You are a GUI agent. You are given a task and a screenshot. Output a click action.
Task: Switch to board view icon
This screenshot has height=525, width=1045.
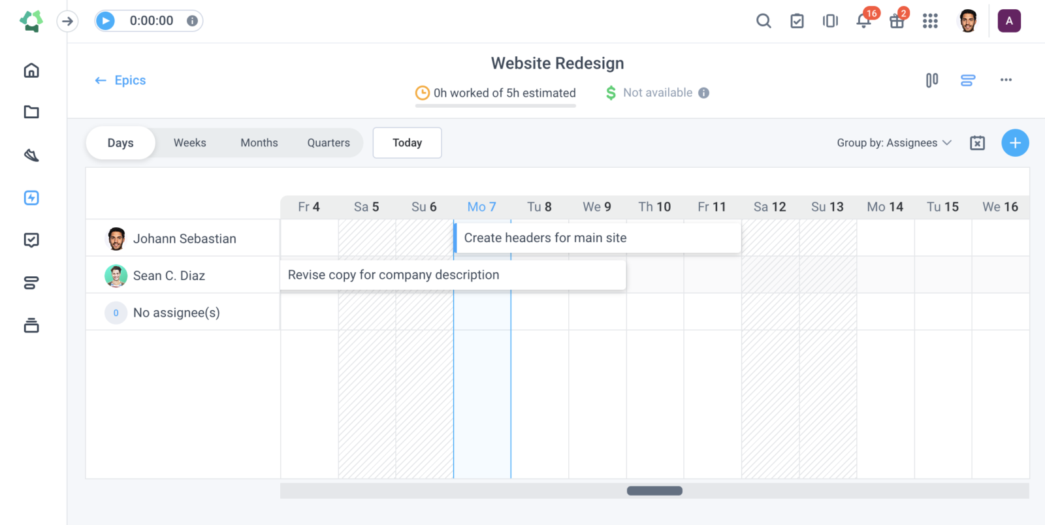[x=932, y=80]
